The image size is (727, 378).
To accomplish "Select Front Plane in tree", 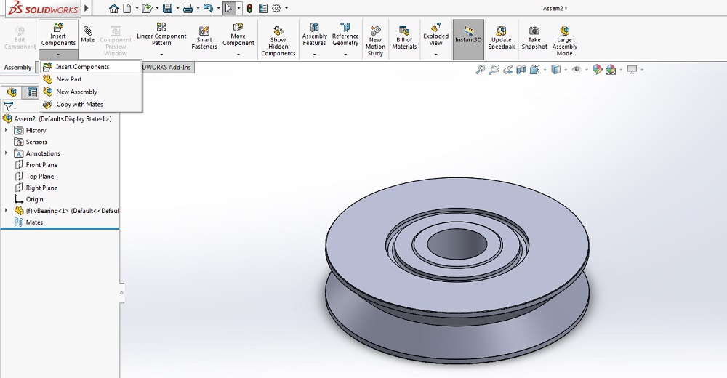I will tap(36, 165).
